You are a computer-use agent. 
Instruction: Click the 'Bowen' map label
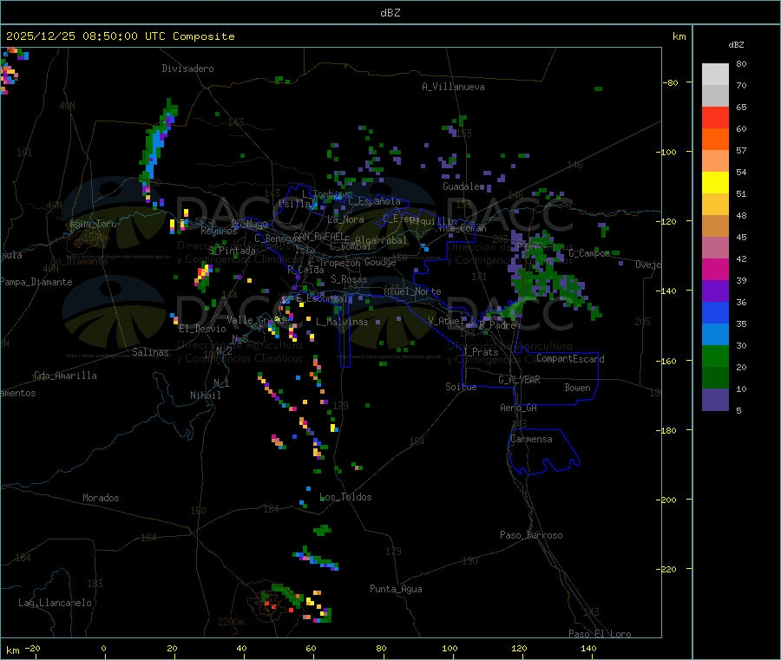pos(578,388)
